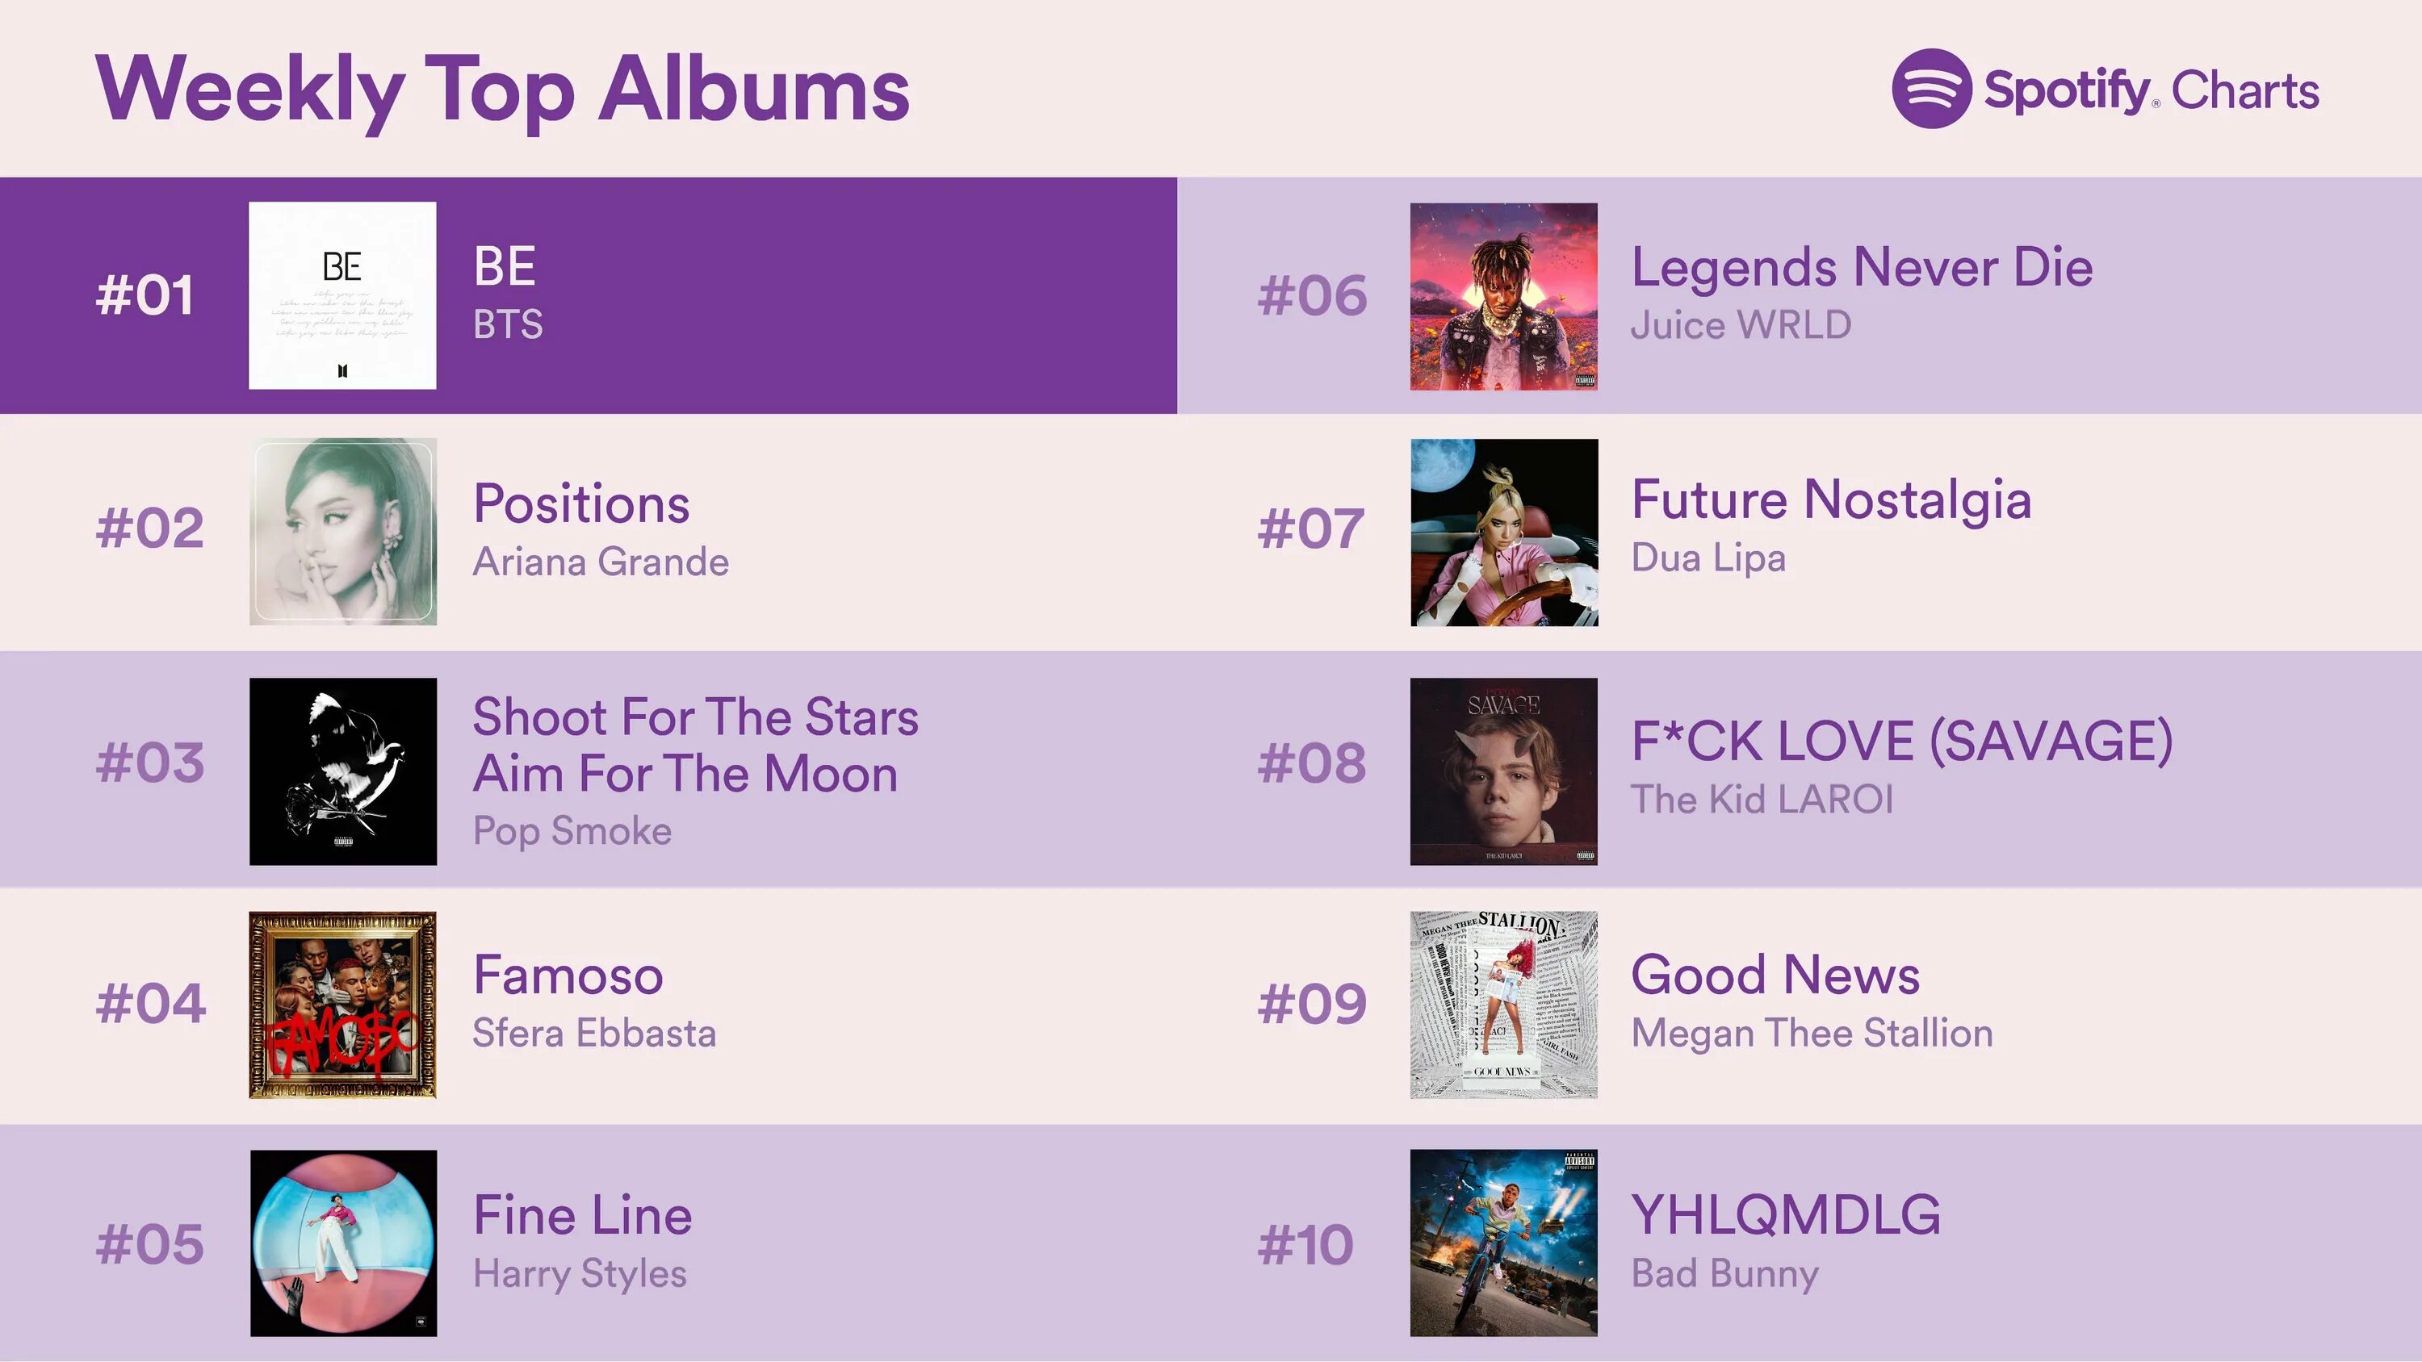Select the Fine Line album cover
Viewport: 2422px width, 1362px height.
click(x=342, y=1243)
